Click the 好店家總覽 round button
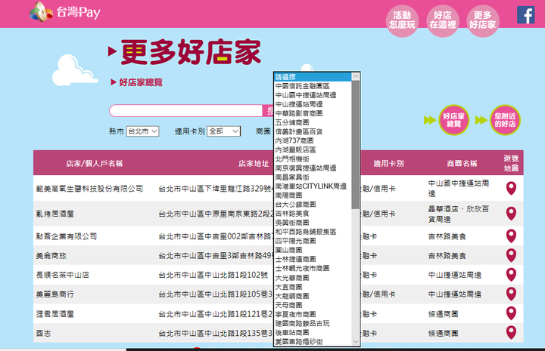Viewport: 545px width, 351px height. tap(453, 120)
